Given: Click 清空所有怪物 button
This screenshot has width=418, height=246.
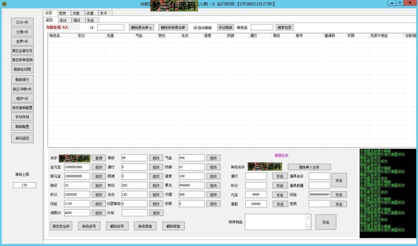Looking at the screenshot, I should pyautogui.click(x=22, y=60).
